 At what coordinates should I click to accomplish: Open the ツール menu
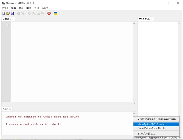pyautogui.click(x=37, y=8)
